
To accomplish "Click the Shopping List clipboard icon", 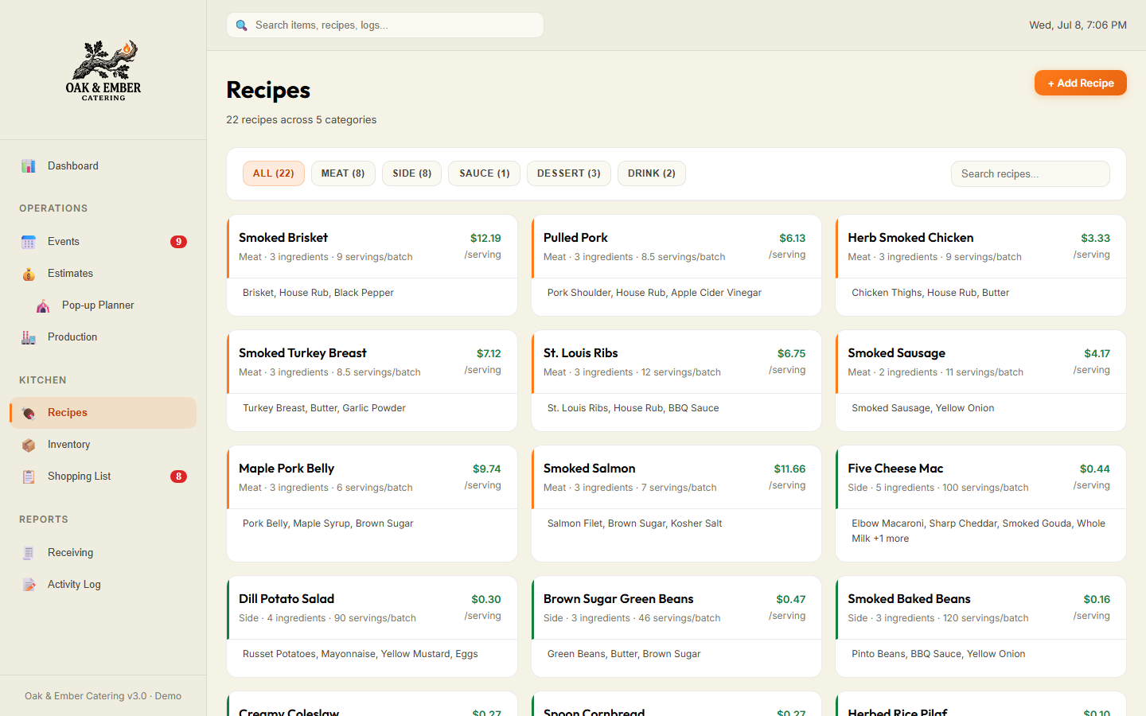I will 29,477.
